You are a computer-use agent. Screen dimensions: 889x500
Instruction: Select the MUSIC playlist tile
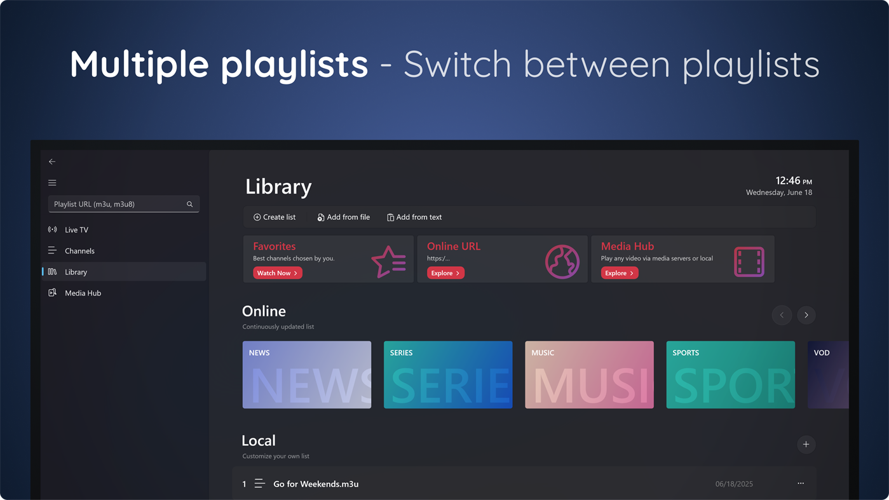[589, 374]
